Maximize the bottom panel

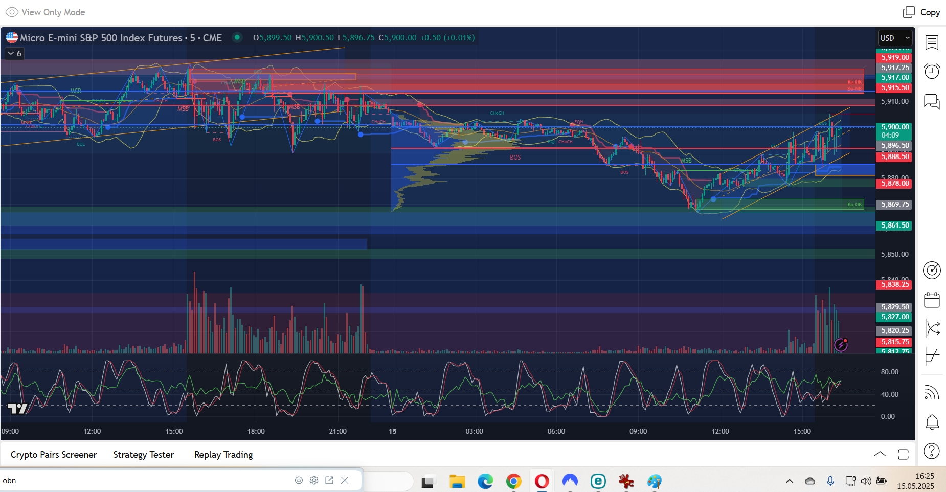click(903, 454)
